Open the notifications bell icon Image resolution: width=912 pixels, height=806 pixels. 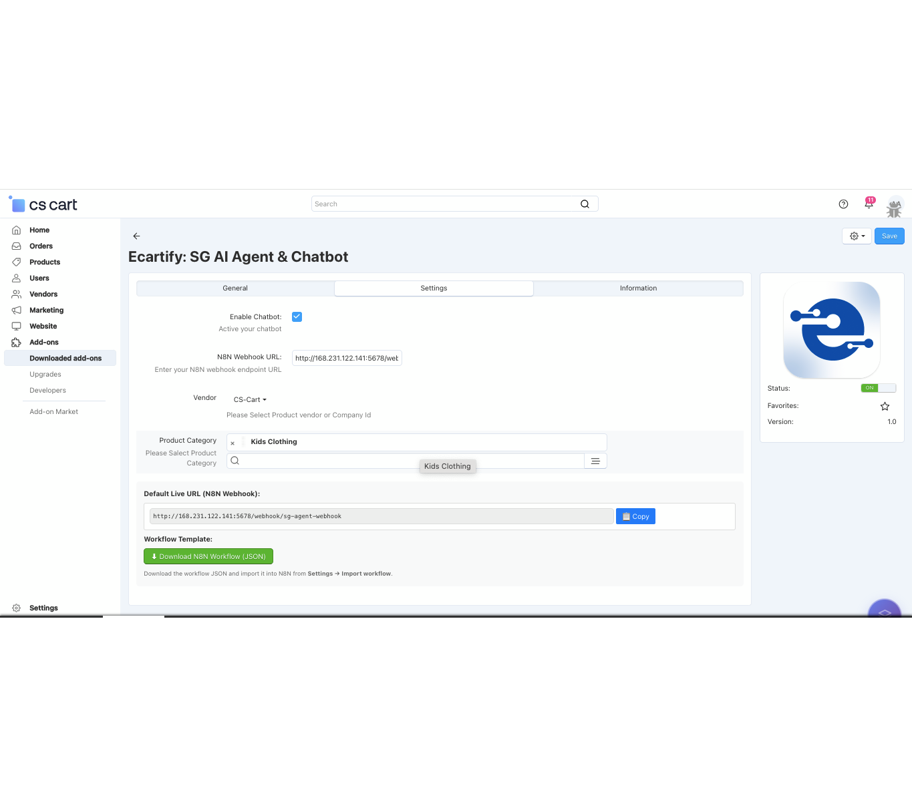[869, 204]
